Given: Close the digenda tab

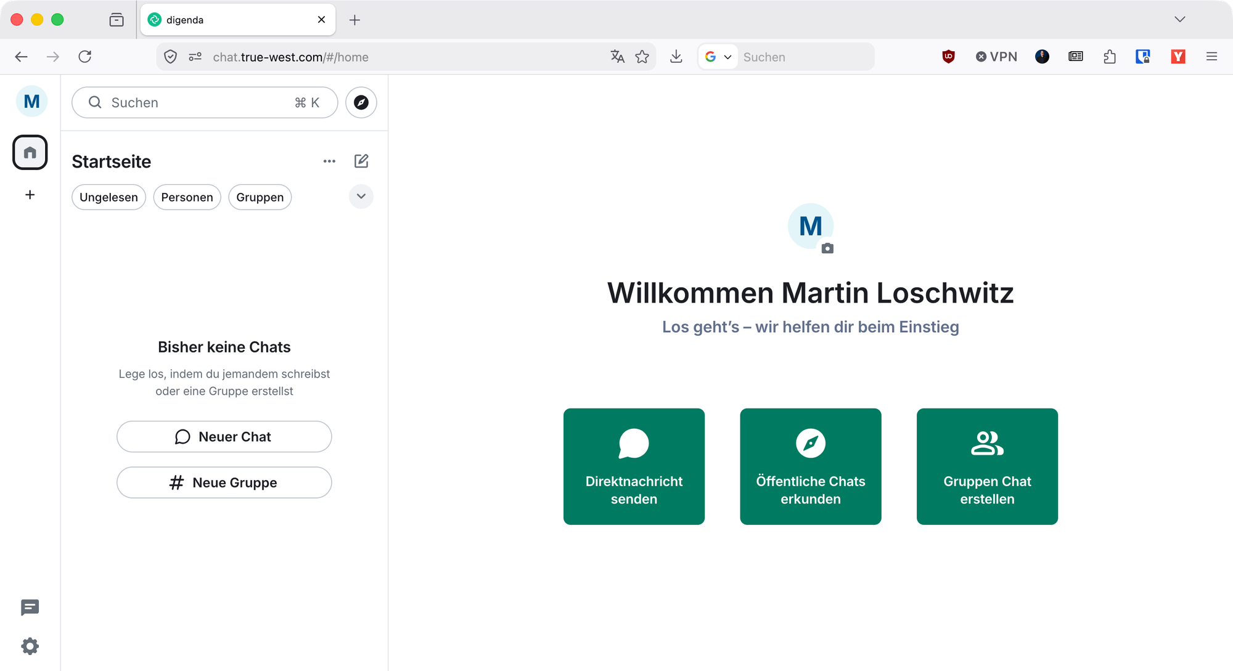Looking at the screenshot, I should click(321, 20).
